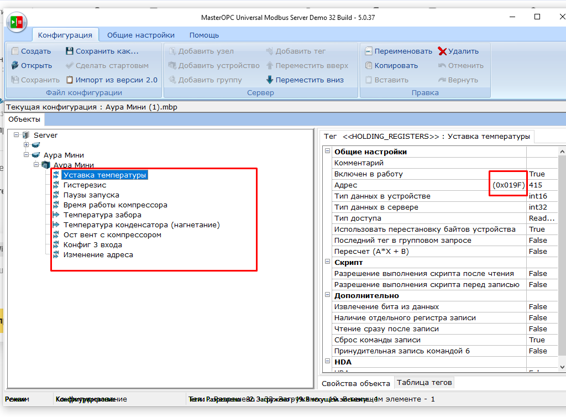
Task: Select the Время работы компрессора tag
Action: pos(116,205)
